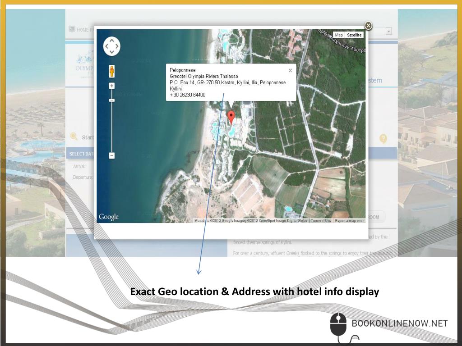Click the yellow help question icon behind the map
The image size is (462, 346).
coord(383,138)
